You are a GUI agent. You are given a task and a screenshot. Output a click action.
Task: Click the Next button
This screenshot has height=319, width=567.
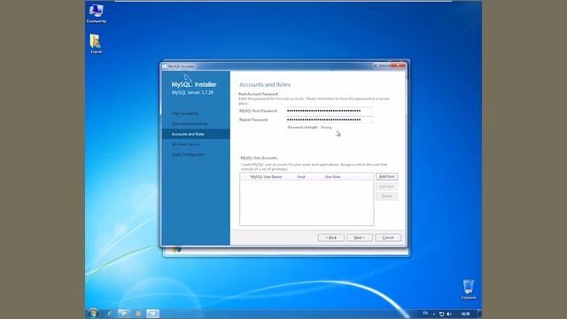(x=360, y=237)
